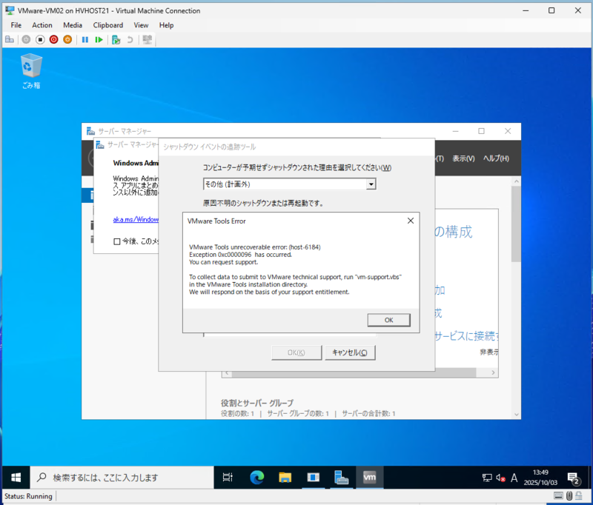Click the Enhanced Session toolbar icon
This screenshot has width=593, height=505.
[147, 39]
